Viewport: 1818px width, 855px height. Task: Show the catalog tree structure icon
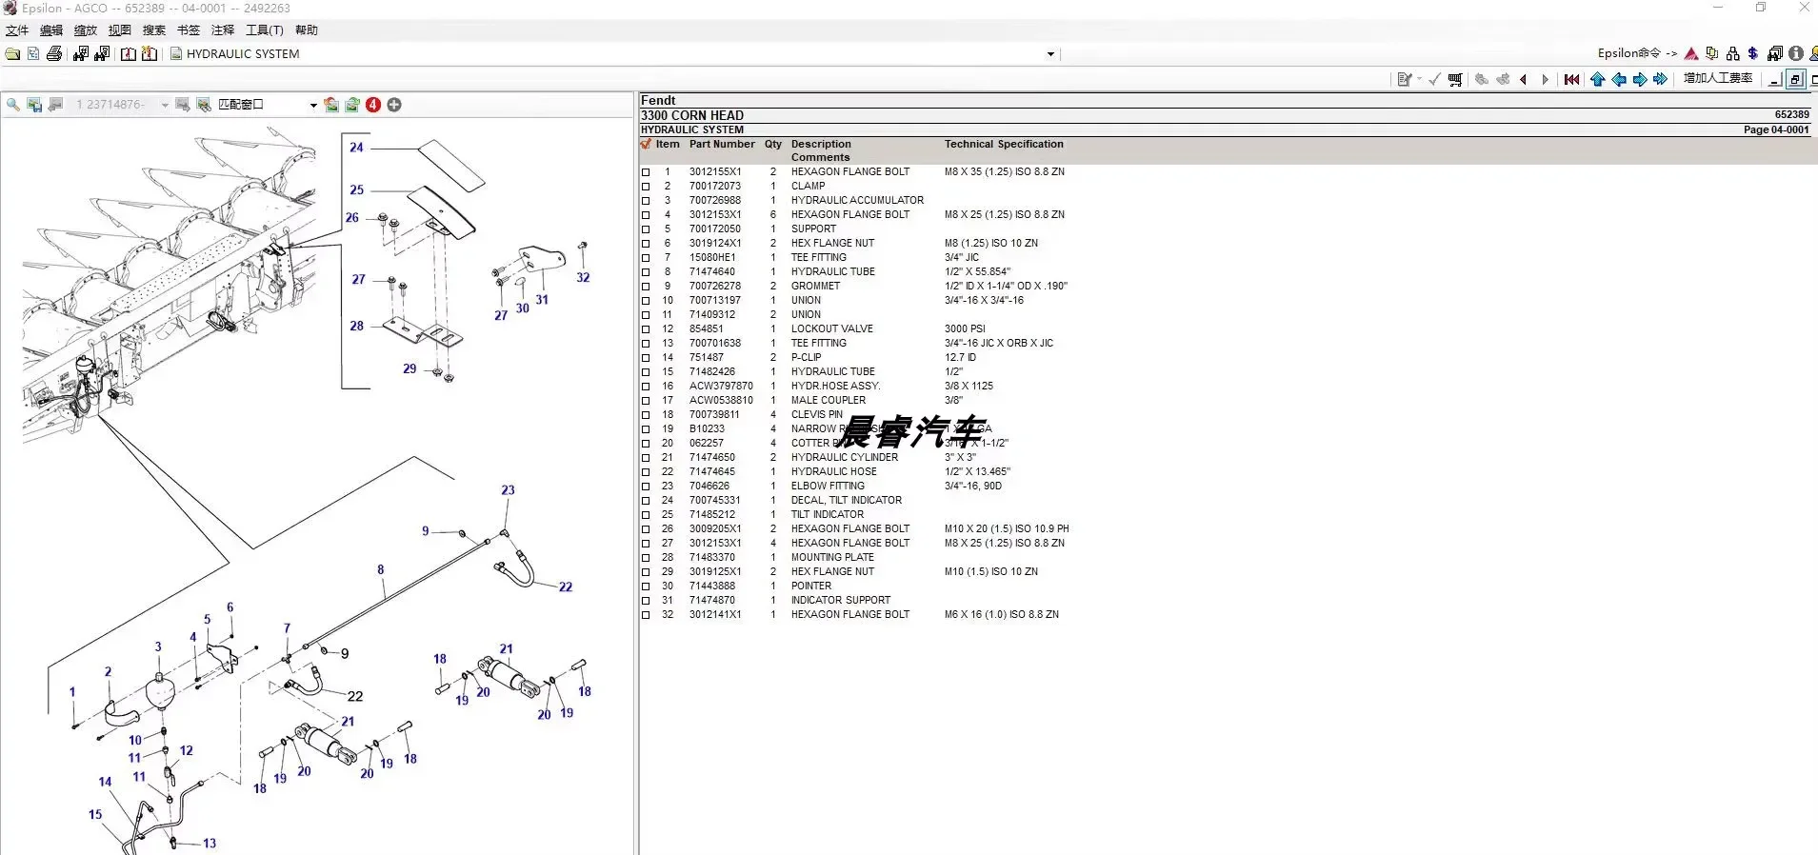[33, 54]
